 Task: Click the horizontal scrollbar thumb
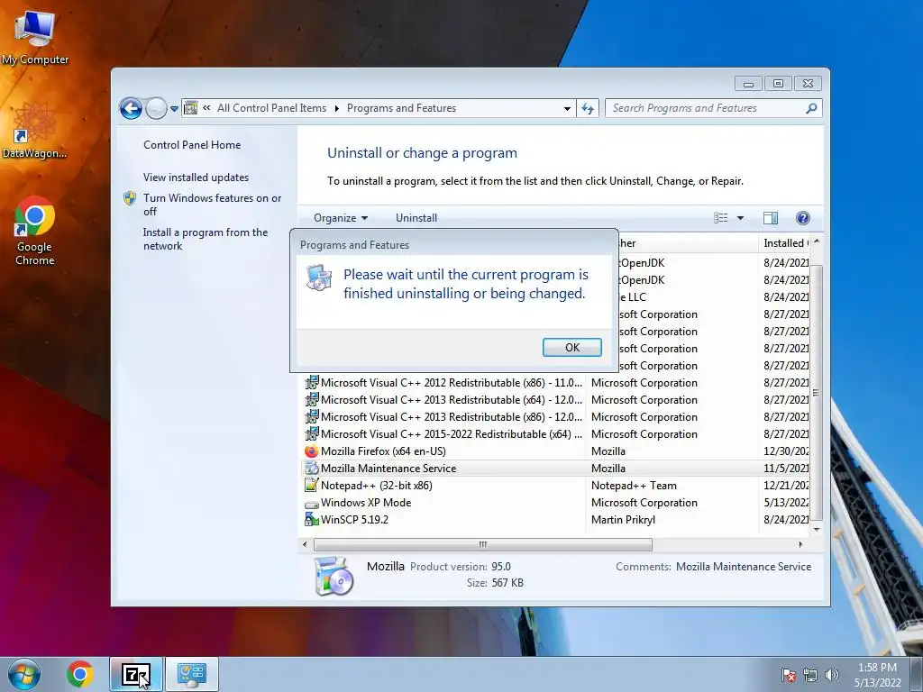click(x=483, y=544)
